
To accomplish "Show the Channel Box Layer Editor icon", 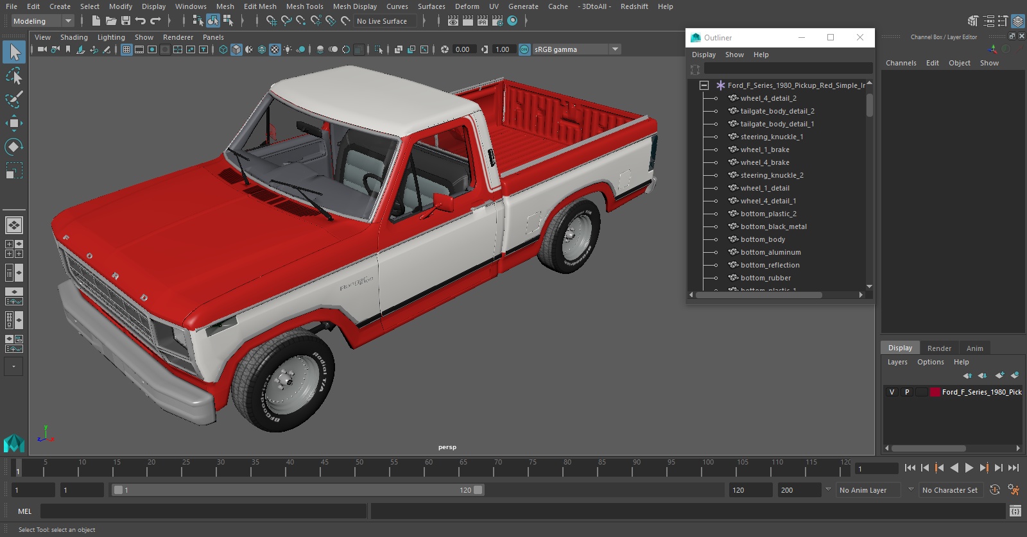I will pyautogui.click(x=1018, y=21).
